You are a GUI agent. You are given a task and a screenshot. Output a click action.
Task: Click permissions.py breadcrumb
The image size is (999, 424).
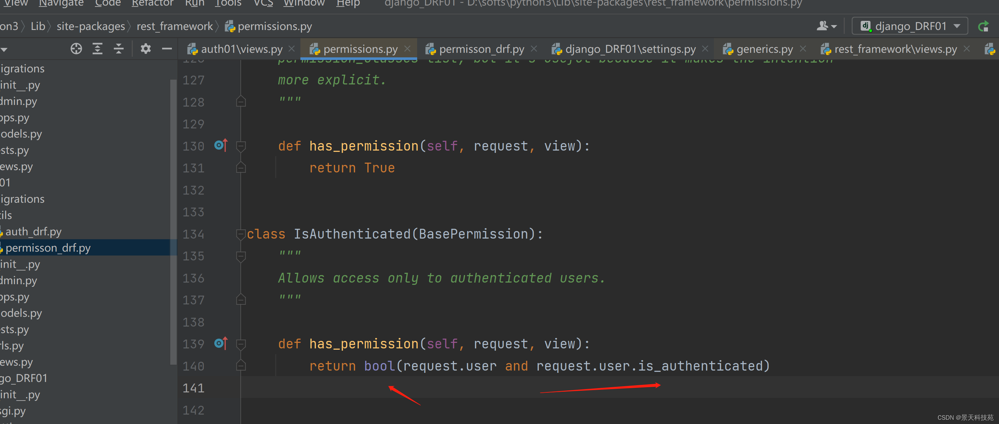pos(269,26)
